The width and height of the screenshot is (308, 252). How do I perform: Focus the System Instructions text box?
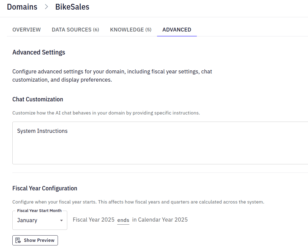tap(160, 143)
